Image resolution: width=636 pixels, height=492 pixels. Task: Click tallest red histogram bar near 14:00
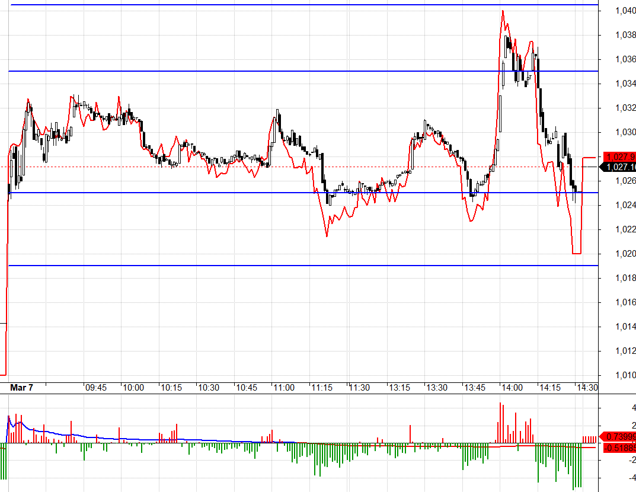click(x=501, y=422)
